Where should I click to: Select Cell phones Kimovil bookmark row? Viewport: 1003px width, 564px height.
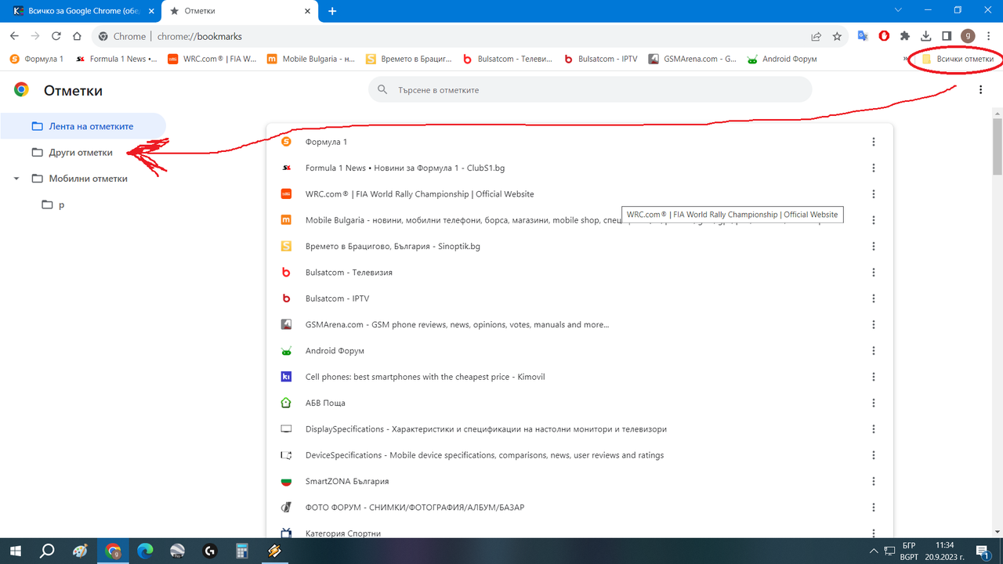(580, 377)
